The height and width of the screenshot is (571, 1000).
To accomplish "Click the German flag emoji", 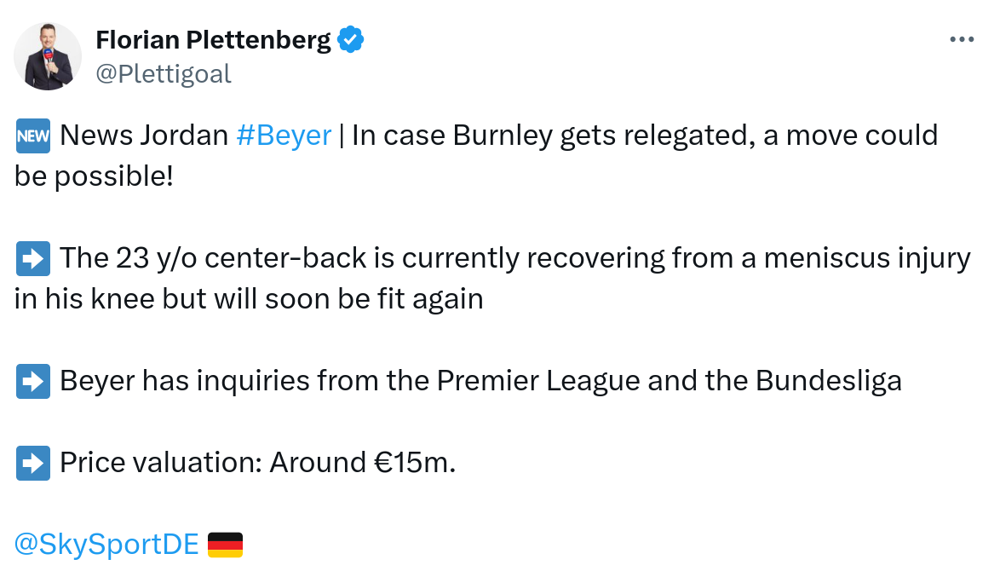I will tap(225, 544).
